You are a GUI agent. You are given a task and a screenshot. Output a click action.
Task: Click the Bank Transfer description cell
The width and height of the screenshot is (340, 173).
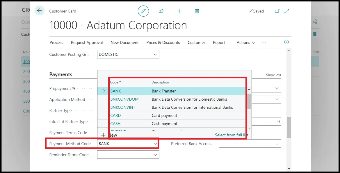(x=164, y=91)
